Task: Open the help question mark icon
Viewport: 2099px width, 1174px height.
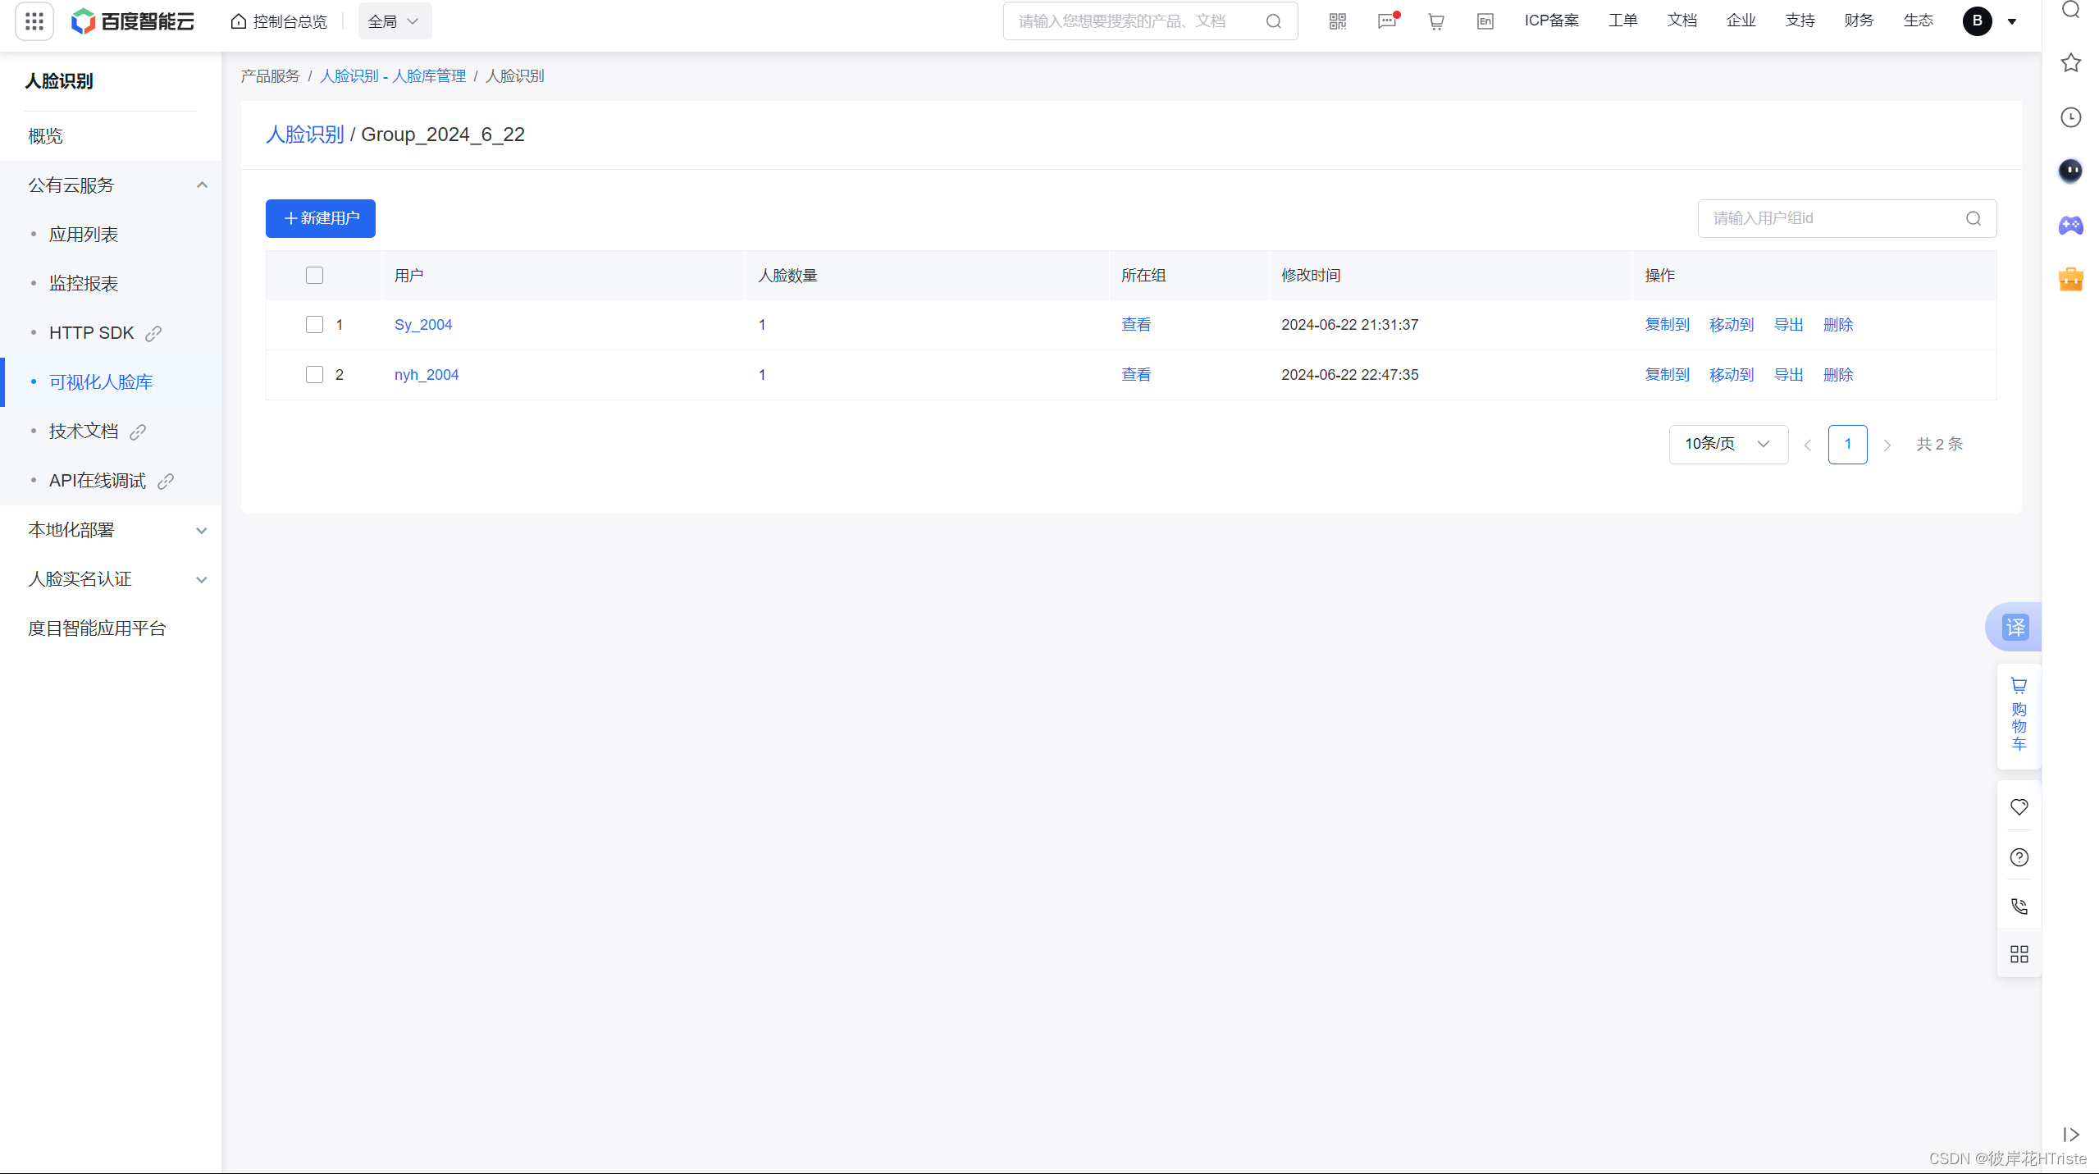Action: pos(2019,857)
